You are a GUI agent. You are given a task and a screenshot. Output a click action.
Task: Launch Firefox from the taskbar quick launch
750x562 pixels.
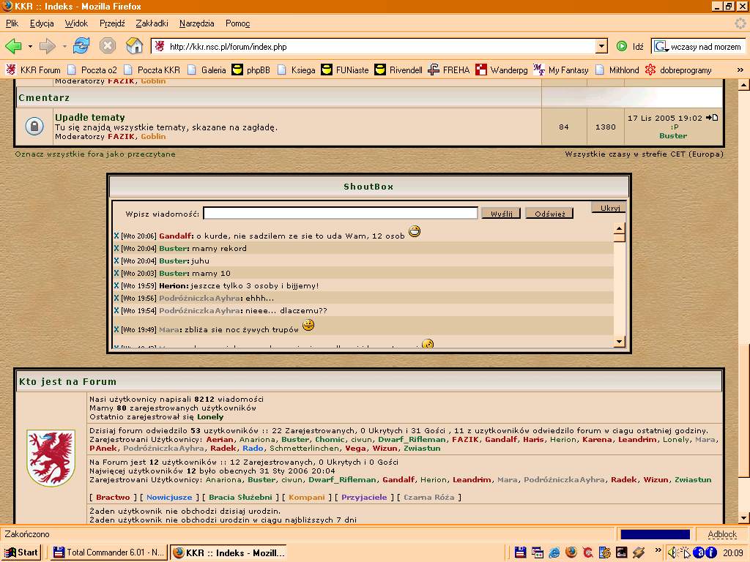(571, 552)
